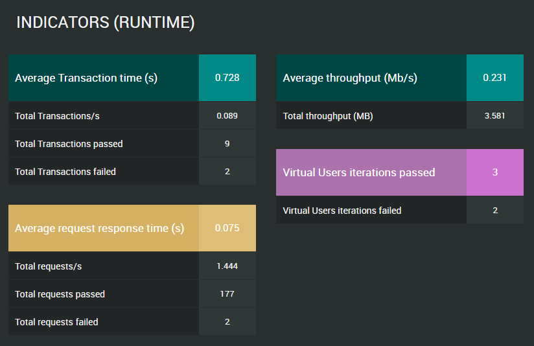Click the Average request response time header

tap(99, 228)
